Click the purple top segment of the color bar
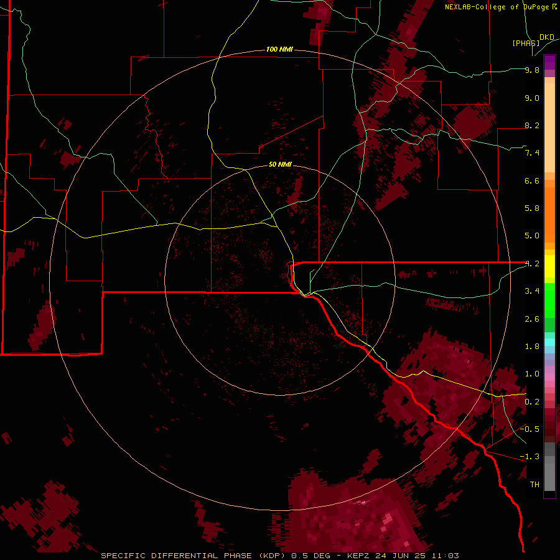The image size is (560, 560). coord(549,62)
